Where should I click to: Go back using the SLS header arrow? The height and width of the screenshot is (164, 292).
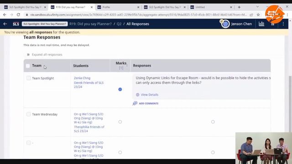click(5, 24)
